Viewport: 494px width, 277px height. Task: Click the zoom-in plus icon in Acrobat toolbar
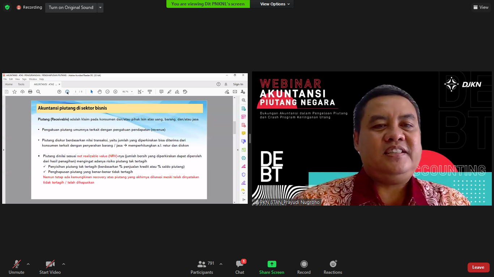[115, 92]
